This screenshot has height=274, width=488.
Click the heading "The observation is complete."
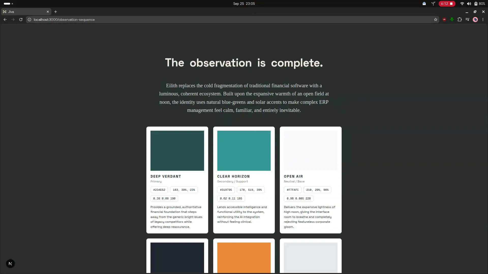(x=244, y=63)
